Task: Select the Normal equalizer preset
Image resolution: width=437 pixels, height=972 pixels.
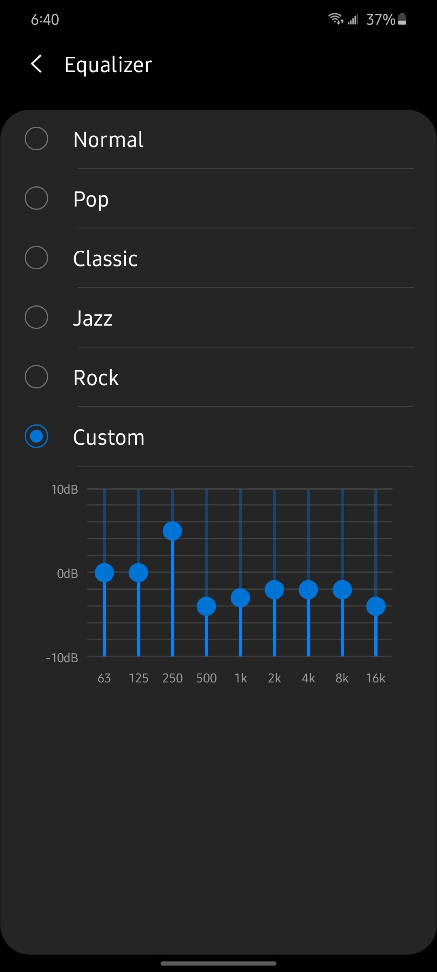Action: tap(36, 139)
